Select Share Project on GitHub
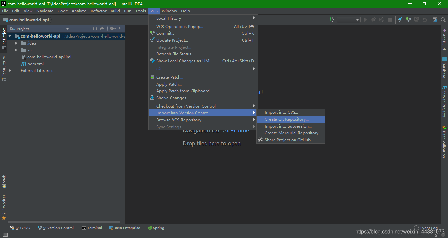The height and width of the screenshot is (238, 448). [x=291, y=140]
